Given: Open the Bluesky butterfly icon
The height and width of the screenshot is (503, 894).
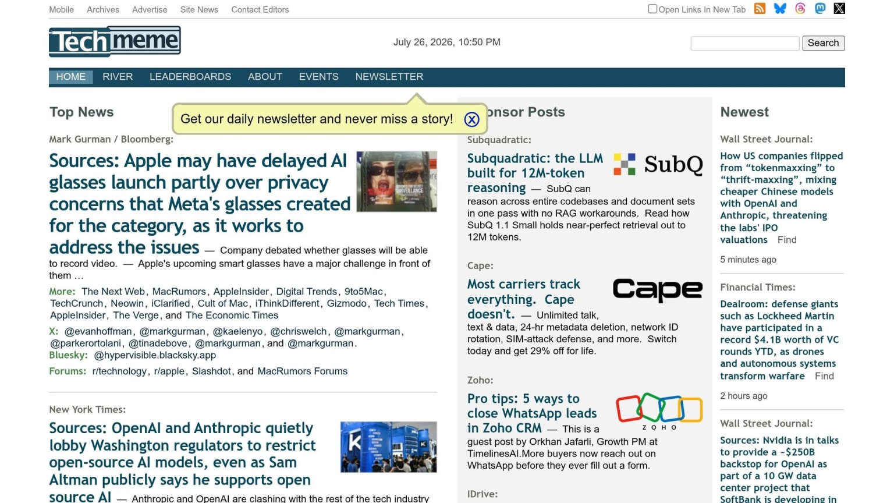Looking at the screenshot, I should point(780,9).
